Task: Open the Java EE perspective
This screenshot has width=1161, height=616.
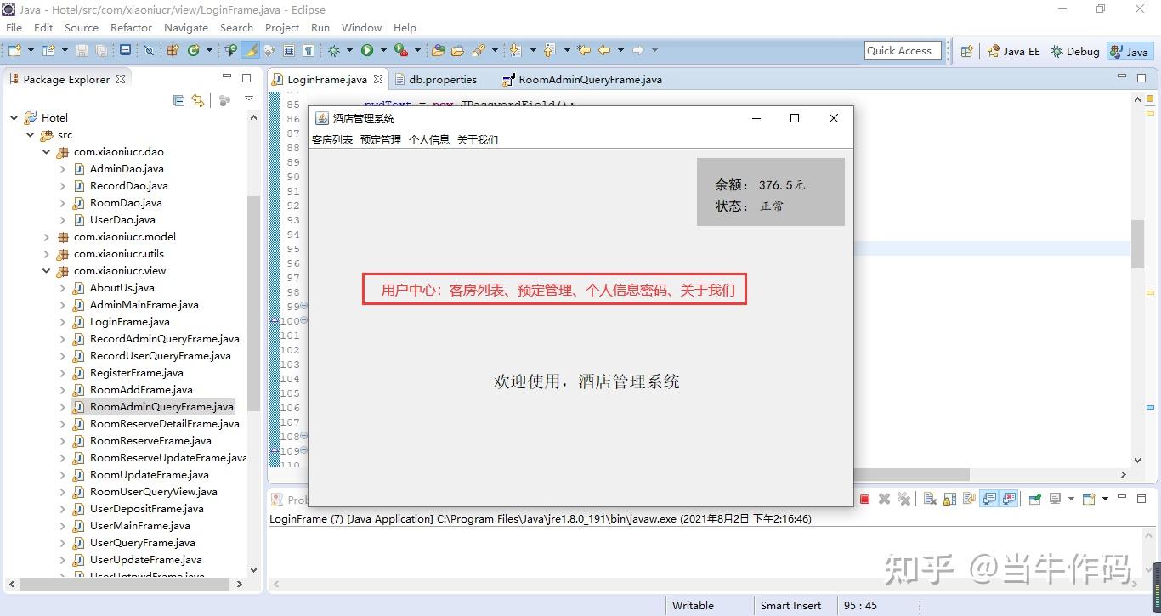Action: coord(1013,51)
